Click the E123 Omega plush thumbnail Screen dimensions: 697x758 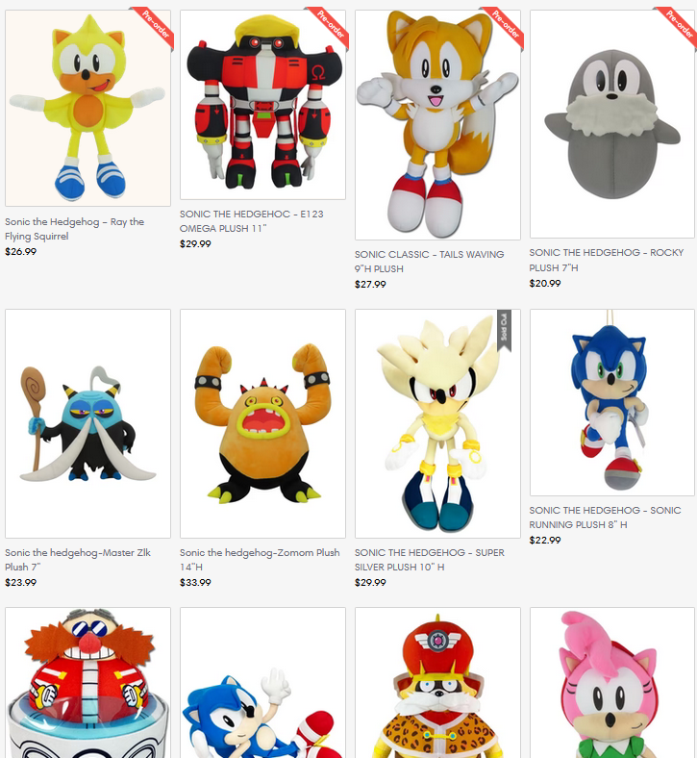coord(262,105)
